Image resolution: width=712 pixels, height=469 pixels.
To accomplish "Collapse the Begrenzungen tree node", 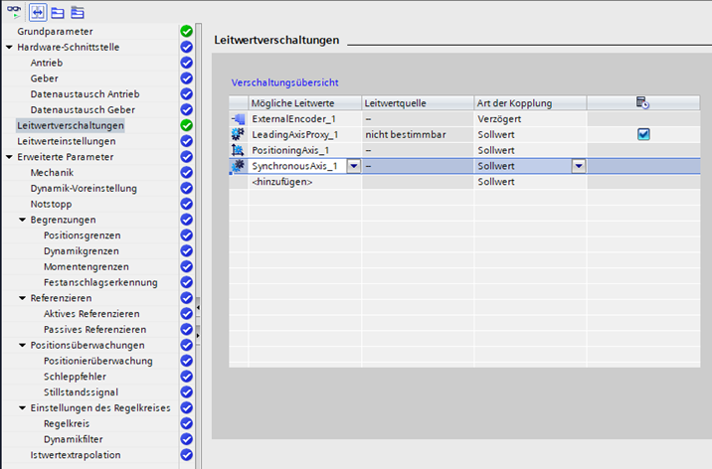I will (x=23, y=220).
